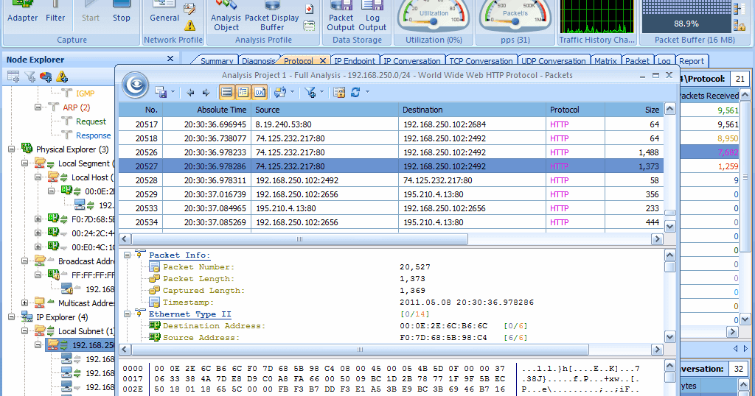Switch to the Report tab
This screenshot has height=396, width=755.
[x=692, y=61]
